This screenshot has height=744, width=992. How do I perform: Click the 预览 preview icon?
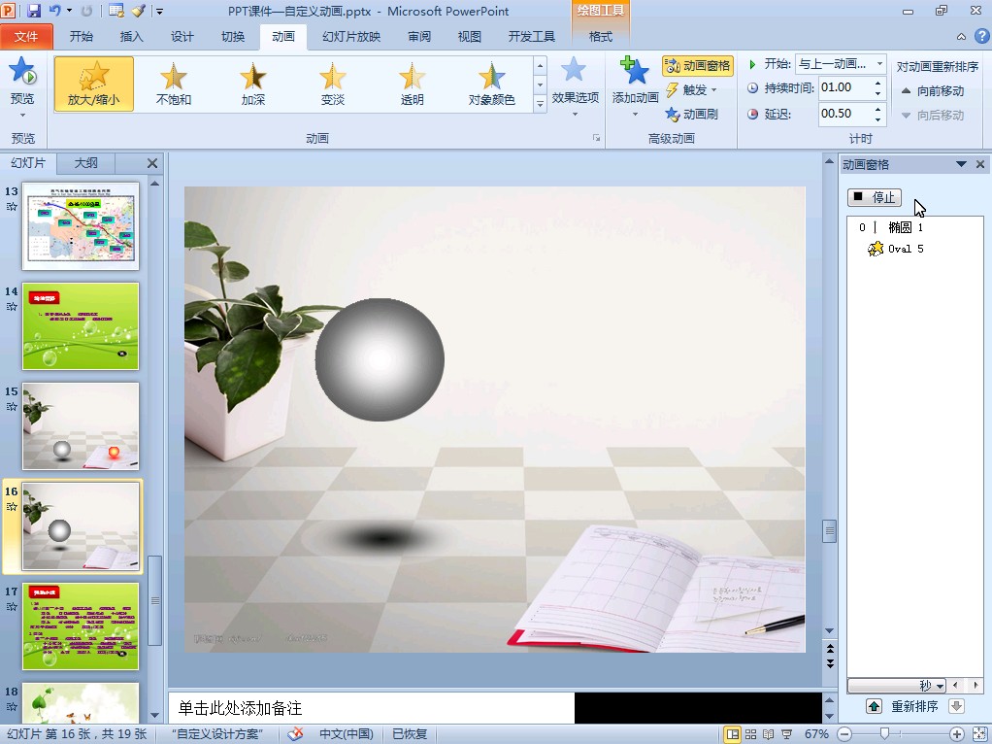point(21,73)
